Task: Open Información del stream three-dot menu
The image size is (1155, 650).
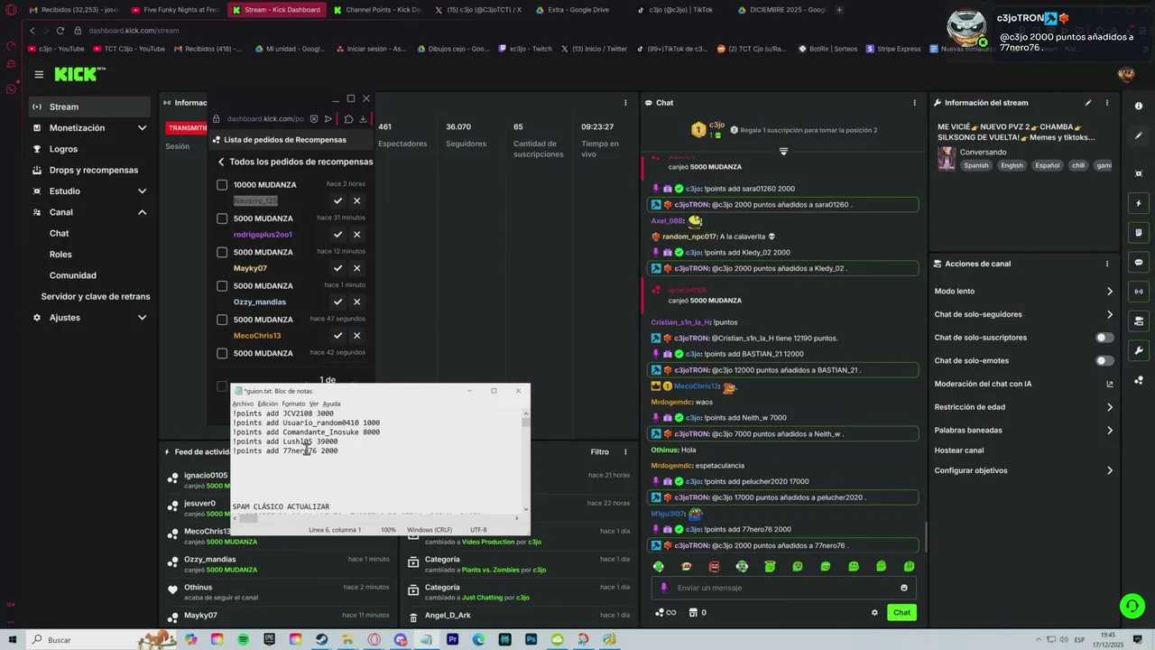Action: pyautogui.click(x=1107, y=103)
